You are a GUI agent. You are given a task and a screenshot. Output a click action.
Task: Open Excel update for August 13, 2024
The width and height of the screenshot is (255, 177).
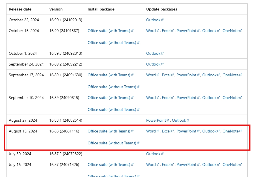point(168,131)
